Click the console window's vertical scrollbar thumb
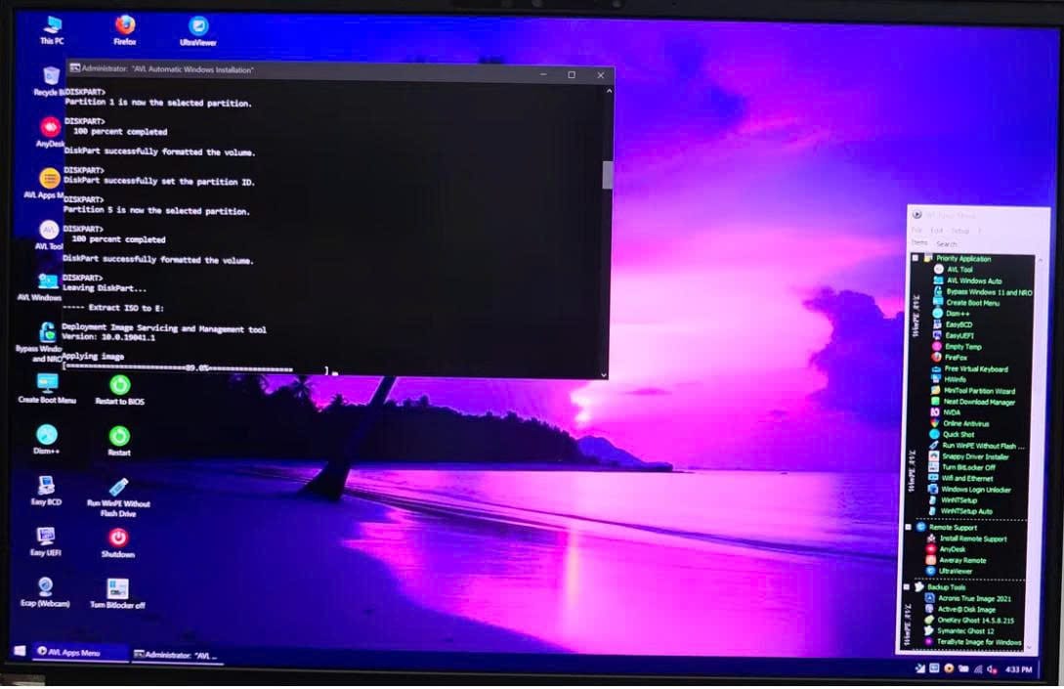1064x689 pixels. coord(608,175)
